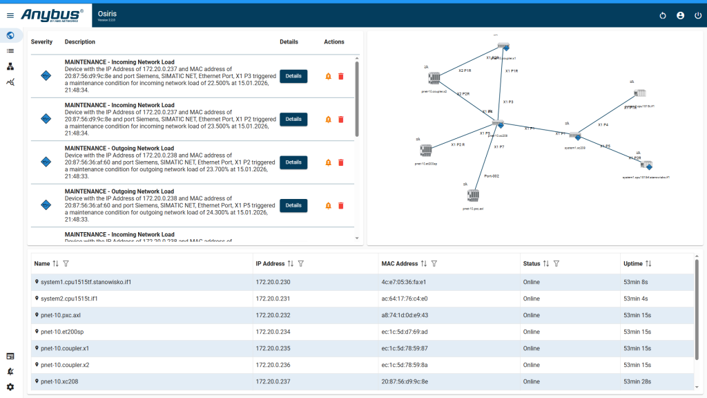This screenshot has width=707, height=398.
Task: Delete the X1 P3 incoming load alert
Action: pos(341,76)
